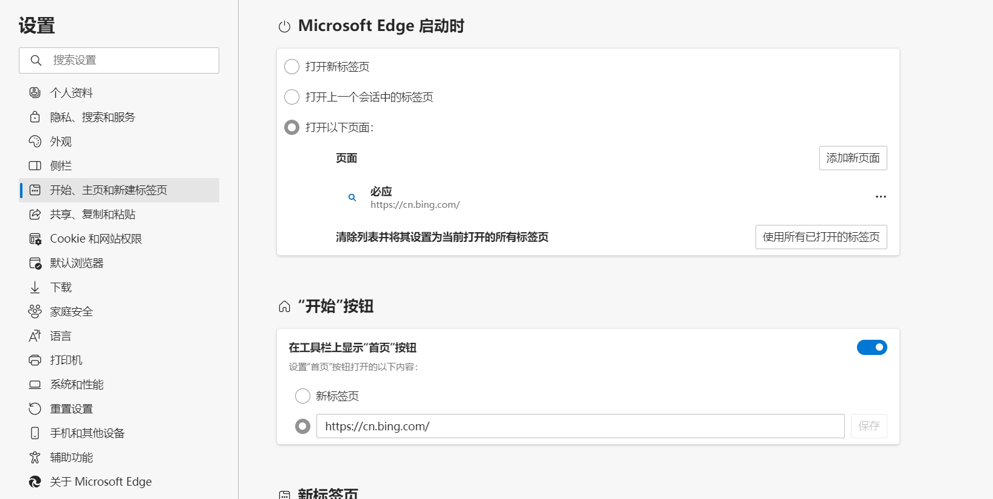
Task: Click the 系统和性能 laptop icon
Action: point(35,384)
